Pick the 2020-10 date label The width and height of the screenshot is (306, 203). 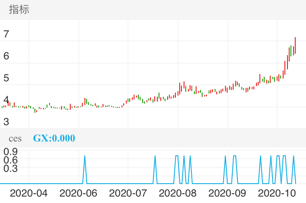(277, 193)
